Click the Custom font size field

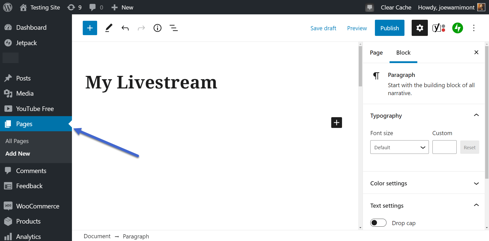[445, 147]
